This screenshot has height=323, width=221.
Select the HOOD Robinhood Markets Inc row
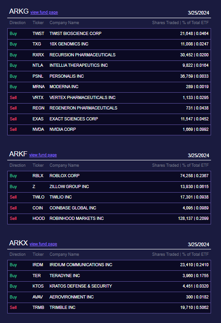point(109,219)
